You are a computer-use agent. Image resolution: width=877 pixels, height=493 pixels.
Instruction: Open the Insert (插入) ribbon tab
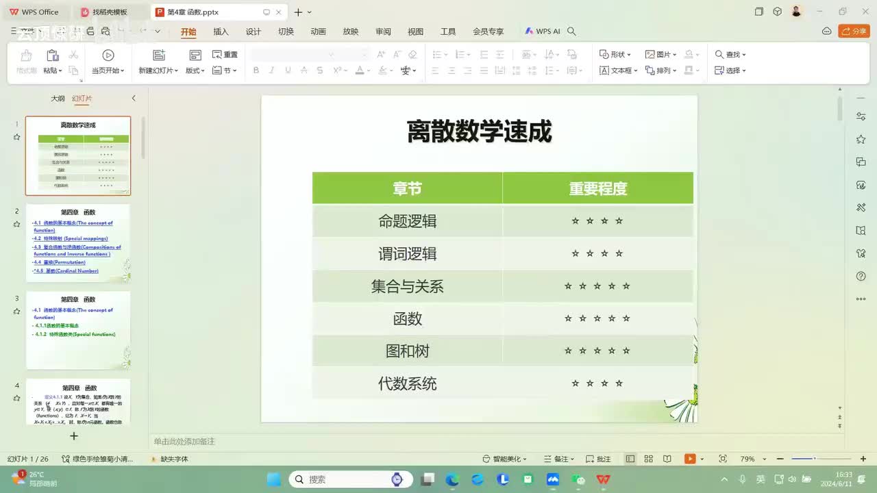(221, 31)
